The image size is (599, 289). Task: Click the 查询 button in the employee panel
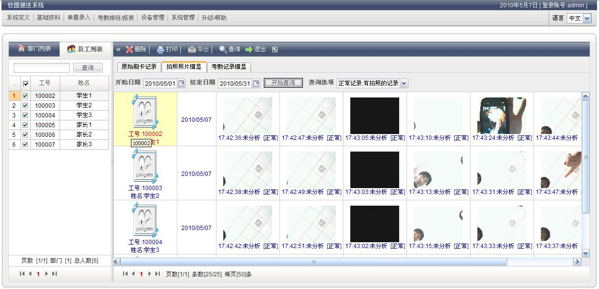tap(87, 68)
